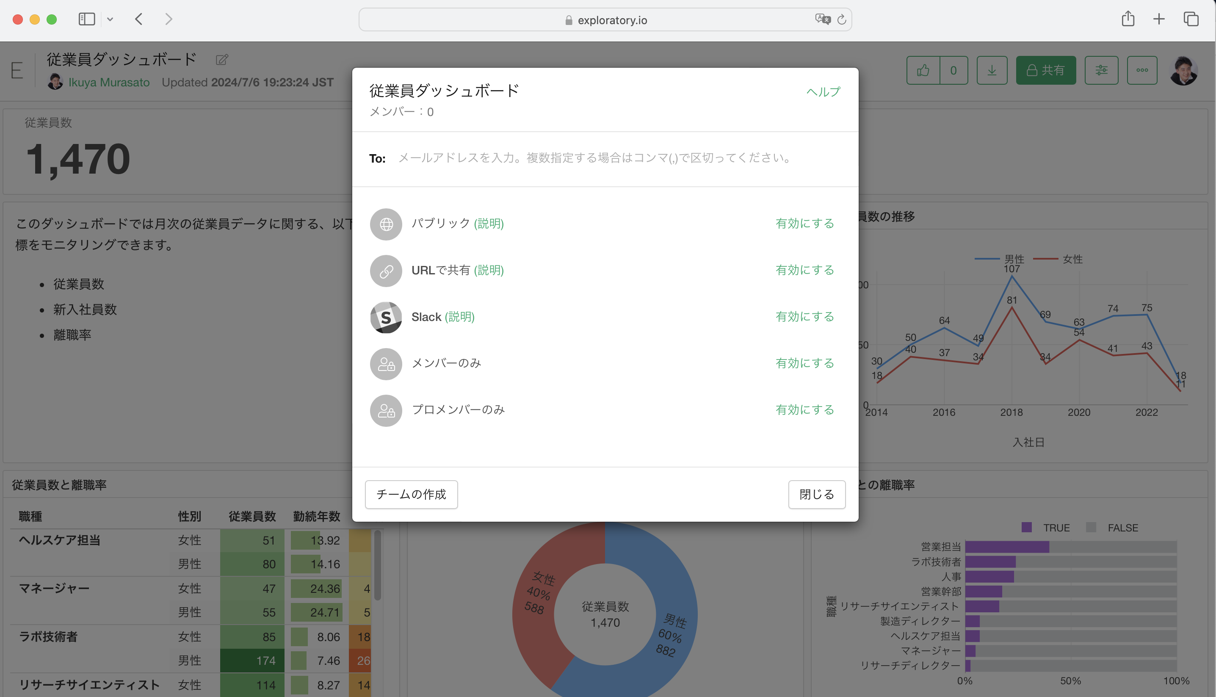Open the URLで共有 (説明) explanation link

[x=489, y=270]
